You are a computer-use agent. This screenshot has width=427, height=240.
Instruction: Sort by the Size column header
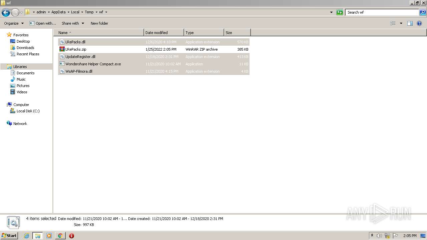[x=237, y=33]
